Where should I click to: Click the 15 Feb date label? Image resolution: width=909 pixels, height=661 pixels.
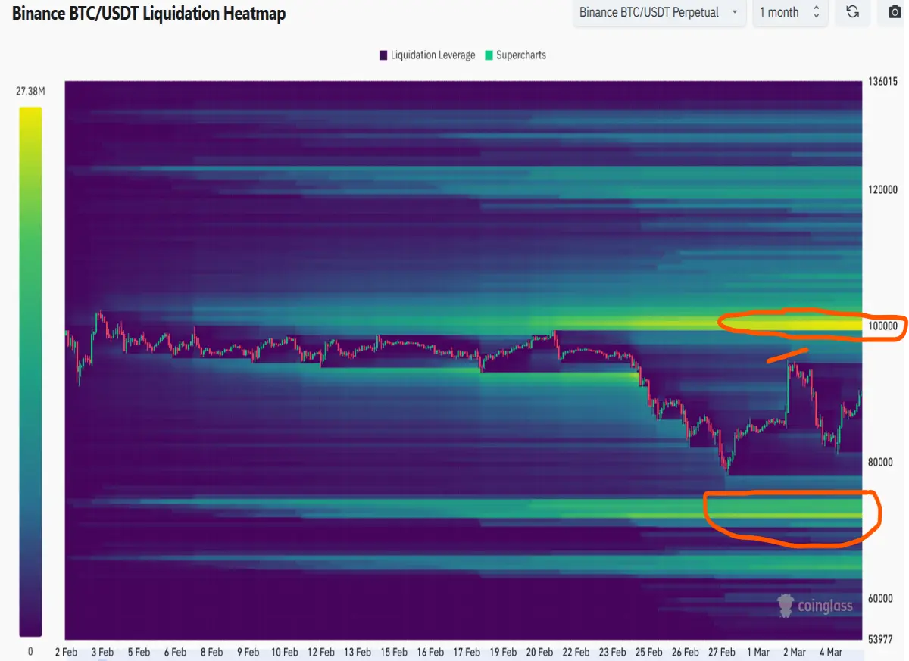(x=394, y=652)
